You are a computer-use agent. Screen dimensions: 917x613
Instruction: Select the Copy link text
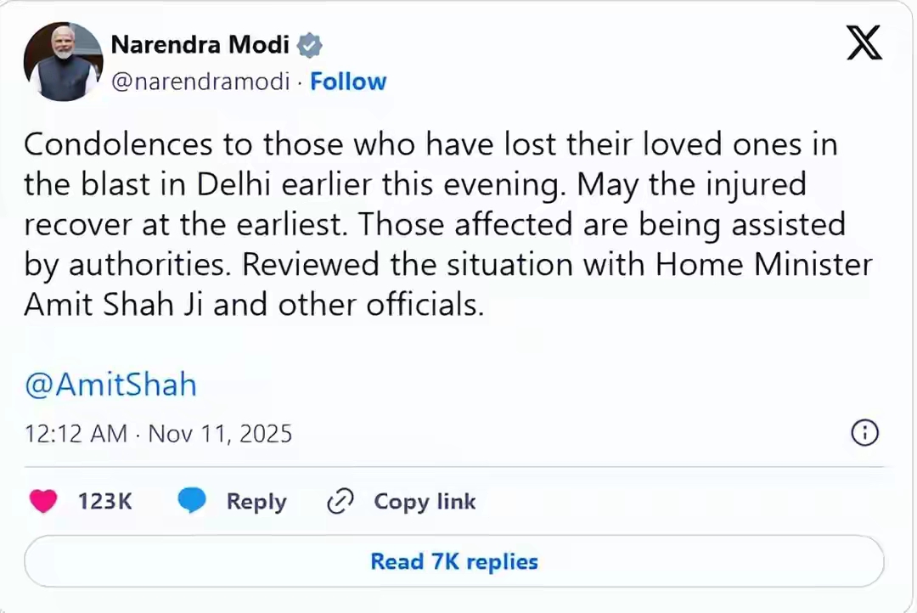click(x=425, y=502)
